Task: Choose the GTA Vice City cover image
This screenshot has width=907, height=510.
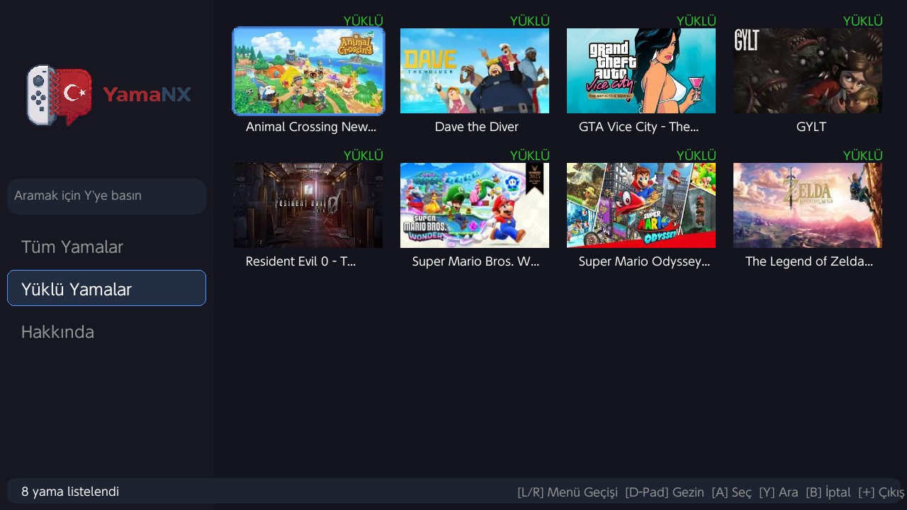Action: pos(641,71)
